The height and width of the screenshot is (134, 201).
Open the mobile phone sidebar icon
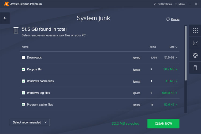tap(195, 68)
